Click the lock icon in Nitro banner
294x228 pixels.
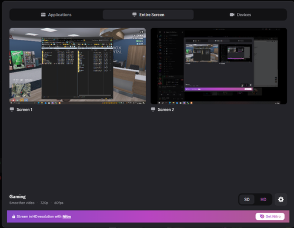(14, 216)
